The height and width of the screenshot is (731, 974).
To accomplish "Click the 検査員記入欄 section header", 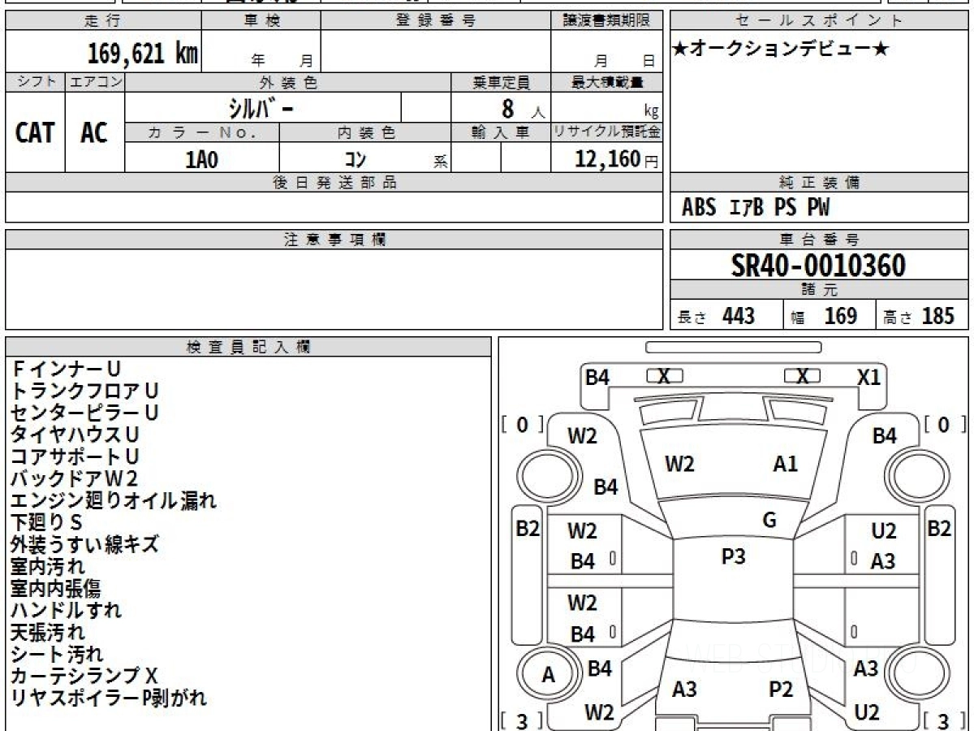I will pos(248,347).
